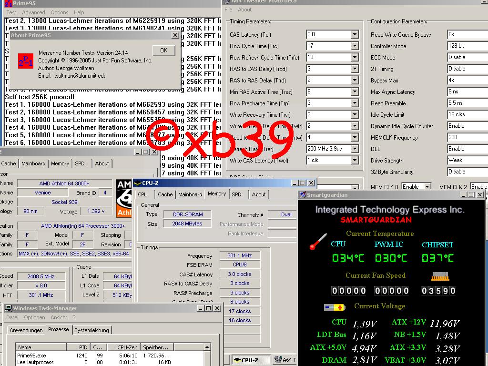488x366 pixels.
Task: Click MEMCLK Frequency 200 field
Action: click(x=468, y=137)
